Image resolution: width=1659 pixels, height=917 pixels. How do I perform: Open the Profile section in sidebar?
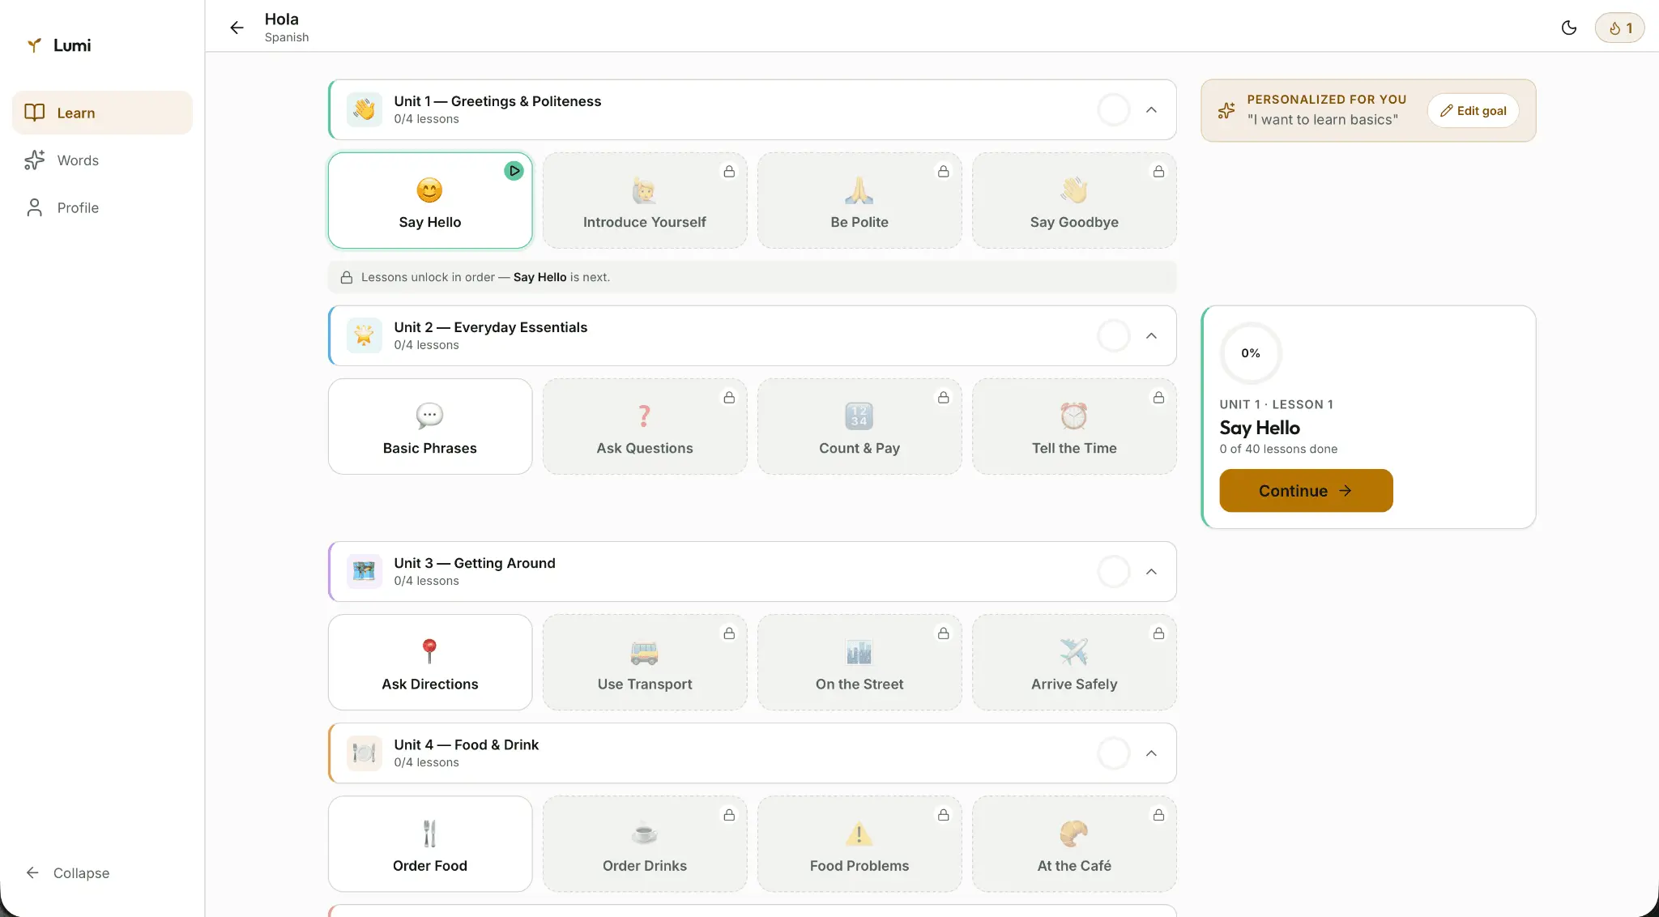pyautogui.click(x=102, y=207)
